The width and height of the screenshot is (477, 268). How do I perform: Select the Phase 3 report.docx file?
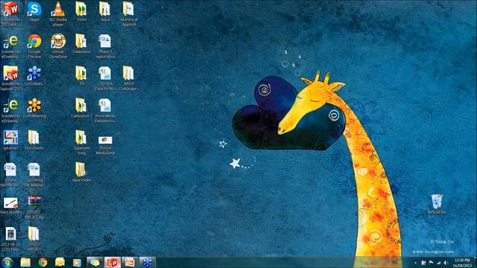(x=105, y=46)
